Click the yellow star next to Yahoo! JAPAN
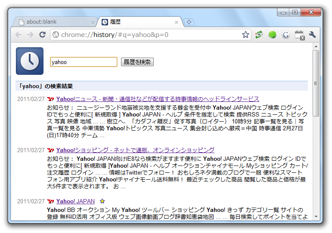This screenshot has height=233, width=332. point(102,201)
